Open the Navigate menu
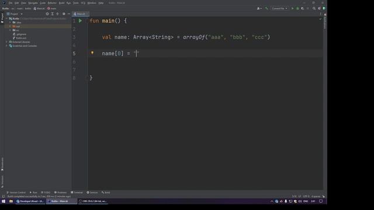This screenshot has height=210, width=374. pyautogui.click(x=33, y=3)
